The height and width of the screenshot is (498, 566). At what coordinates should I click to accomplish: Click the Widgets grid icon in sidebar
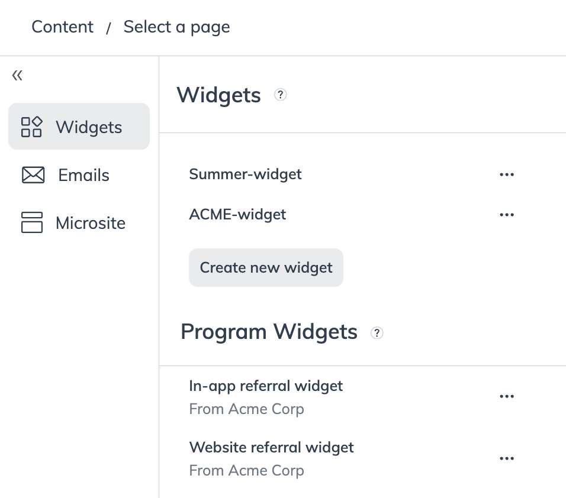pos(31,127)
